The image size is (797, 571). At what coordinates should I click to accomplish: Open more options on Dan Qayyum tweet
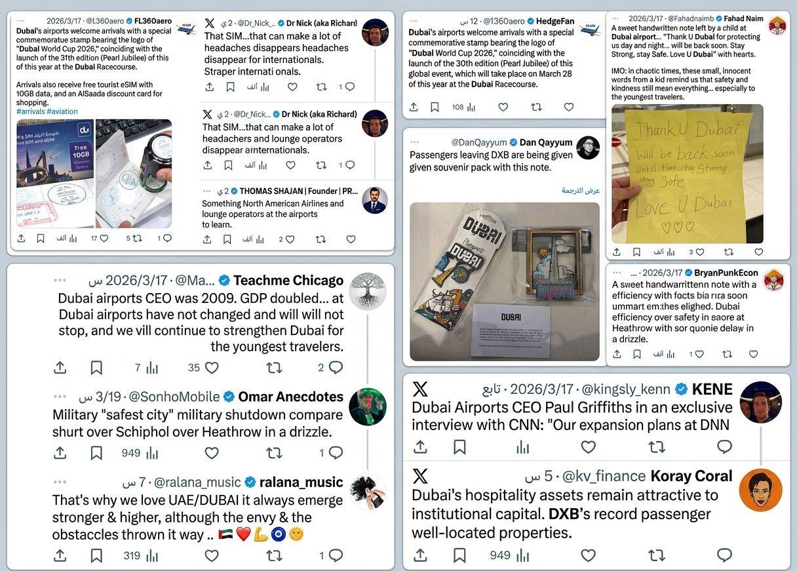[x=414, y=142]
